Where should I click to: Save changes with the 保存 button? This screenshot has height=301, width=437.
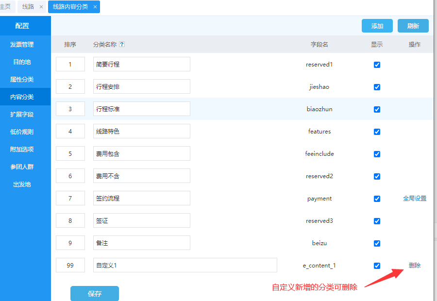click(x=95, y=294)
